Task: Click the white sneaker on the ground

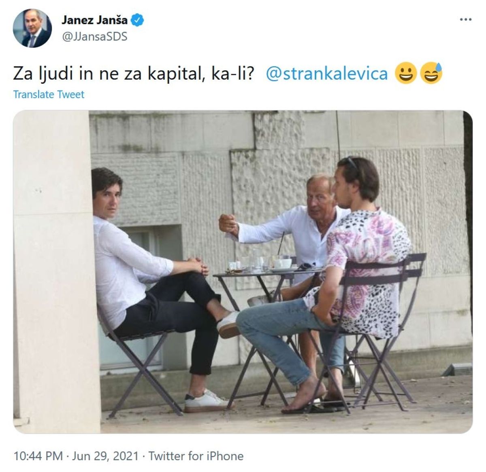Action: (x=207, y=401)
